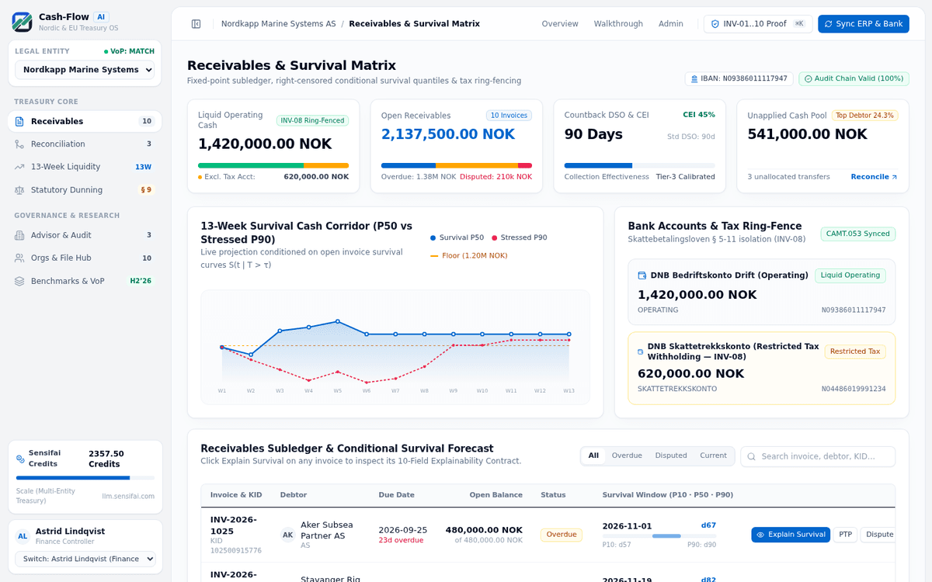The image size is (932, 582).
Task: Click the Sensifai Credits icon
Action: [x=20, y=459]
